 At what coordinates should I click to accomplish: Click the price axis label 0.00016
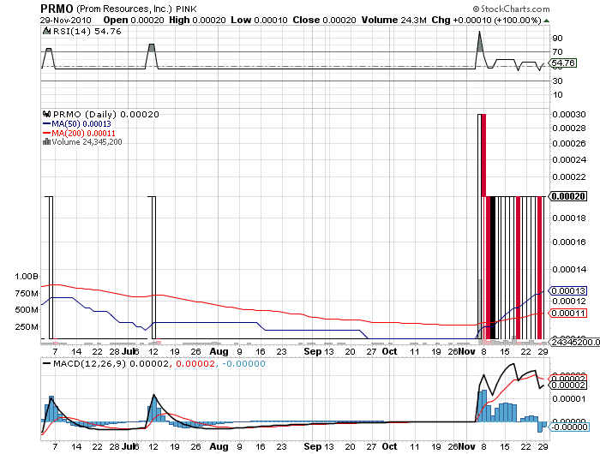click(569, 242)
